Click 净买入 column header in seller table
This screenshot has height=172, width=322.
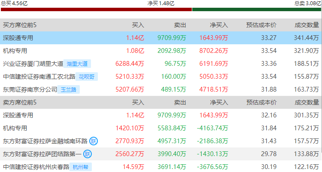coord(219,102)
